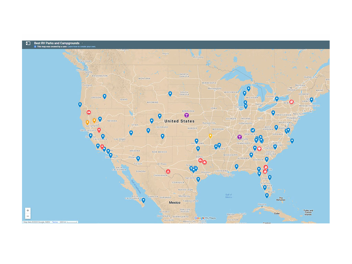Select the yellow marker in Missouri
Screen dimensions: 352x264
pyautogui.click(x=211, y=135)
